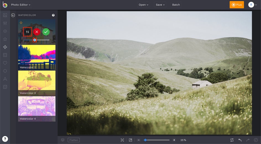Redo the last action
Image resolution: width=261 pixels, height=144 pixels.
coord(248,140)
